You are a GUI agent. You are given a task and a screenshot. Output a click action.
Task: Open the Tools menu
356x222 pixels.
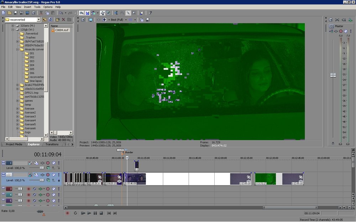[37, 7]
